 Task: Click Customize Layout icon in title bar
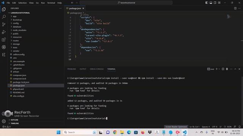pyautogui.click(x=219, y=3)
